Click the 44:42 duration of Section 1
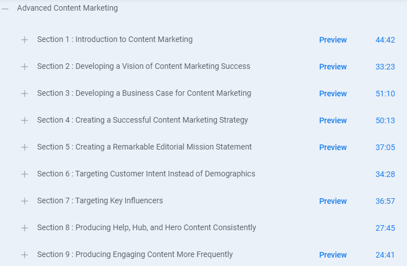This screenshot has height=266, width=407. click(385, 40)
